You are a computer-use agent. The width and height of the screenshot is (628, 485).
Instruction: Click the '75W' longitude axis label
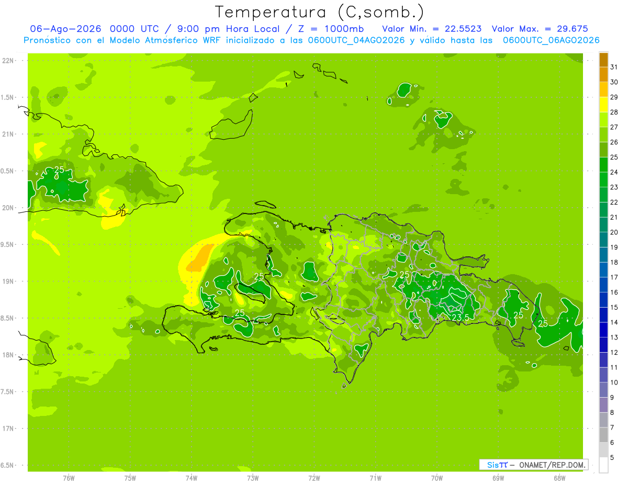pos(130,478)
